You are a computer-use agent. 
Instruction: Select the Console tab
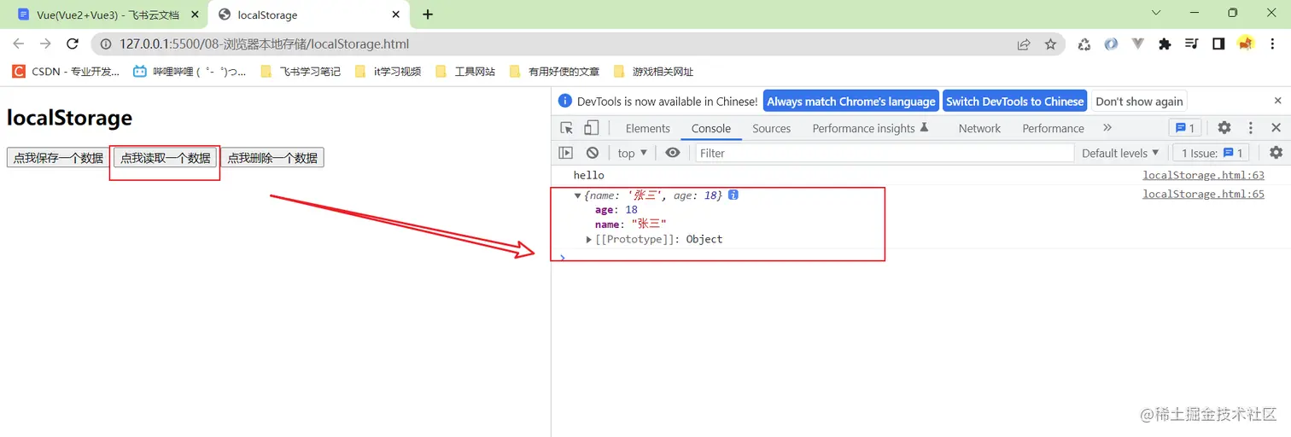[710, 128]
